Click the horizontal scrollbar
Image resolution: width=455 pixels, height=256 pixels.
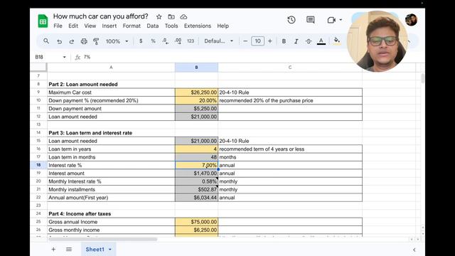point(102,240)
